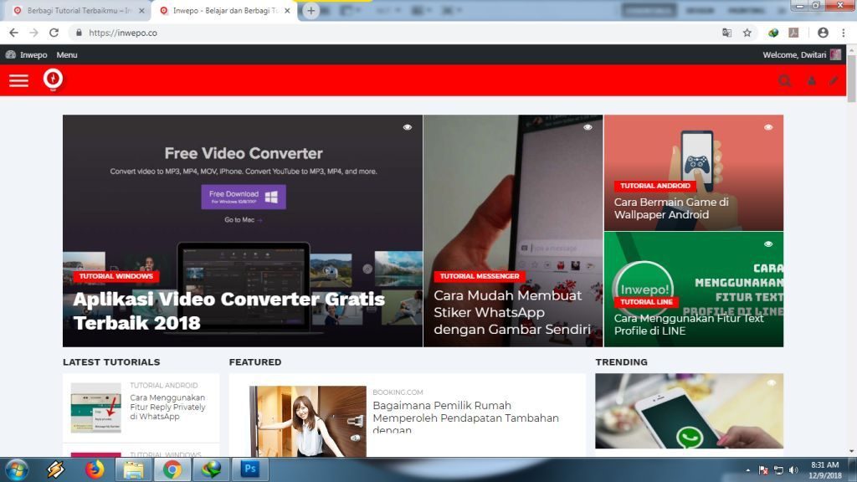
Task: Click eye icon on WhatsApp sticker article
Action: pyautogui.click(x=588, y=127)
